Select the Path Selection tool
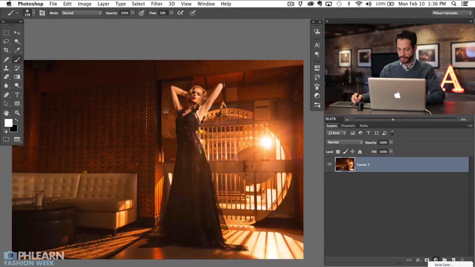The width and height of the screenshot is (475, 267). [x=6, y=103]
